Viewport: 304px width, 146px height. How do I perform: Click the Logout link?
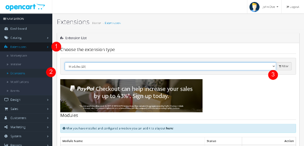pos(293,7)
